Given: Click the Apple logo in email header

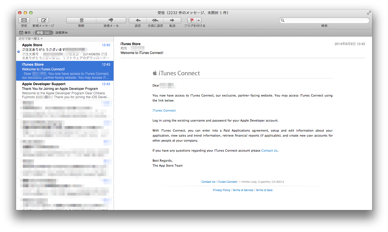Looking at the screenshot, I should [155, 73].
